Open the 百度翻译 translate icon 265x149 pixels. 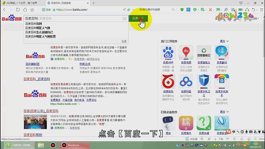[x=222, y=53]
